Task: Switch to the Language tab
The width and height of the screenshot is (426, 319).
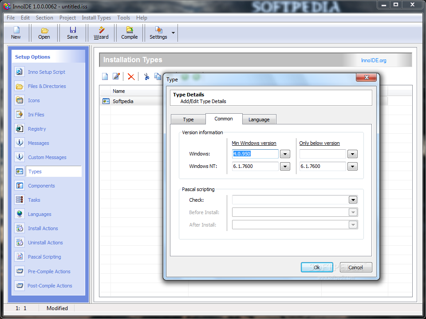Action: [259, 120]
